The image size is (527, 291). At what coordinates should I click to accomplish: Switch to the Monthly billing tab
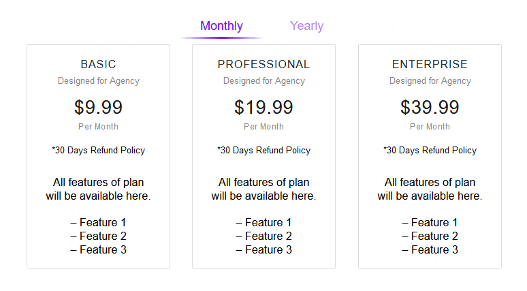tap(221, 26)
